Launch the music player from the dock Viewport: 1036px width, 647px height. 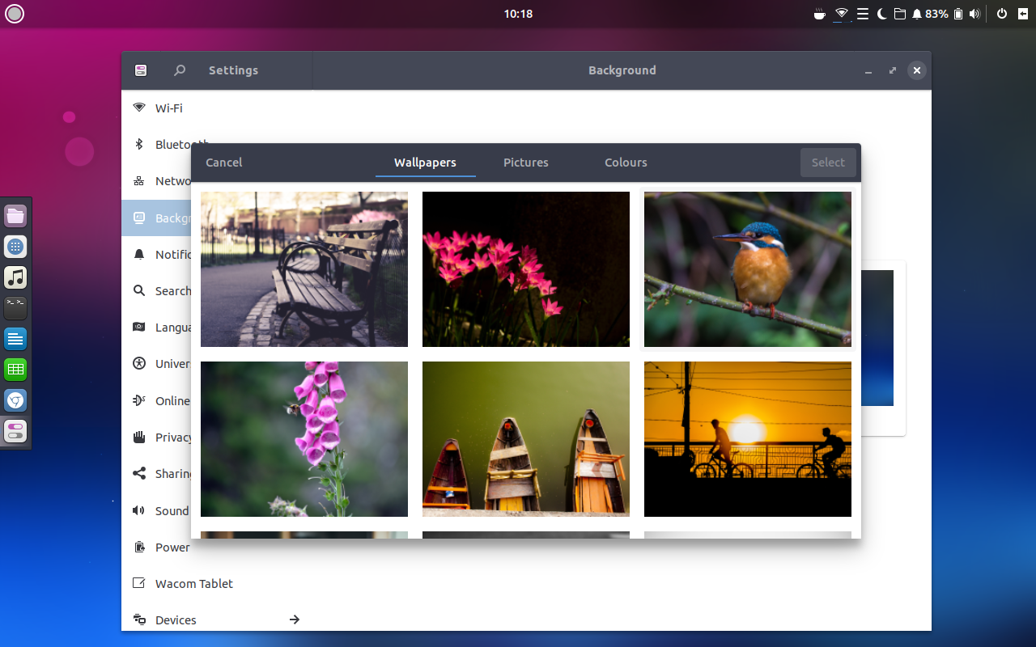point(15,277)
